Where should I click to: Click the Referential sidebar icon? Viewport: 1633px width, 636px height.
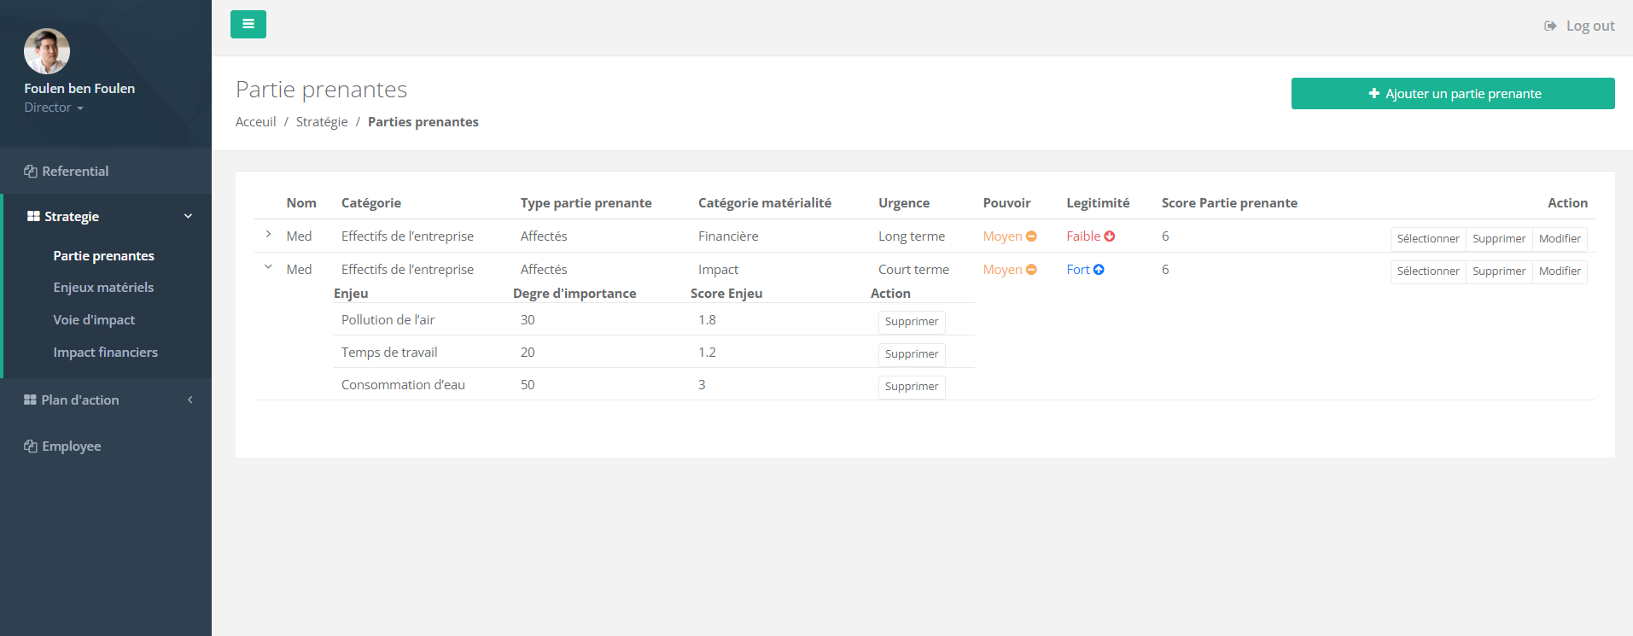tap(31, 172)
